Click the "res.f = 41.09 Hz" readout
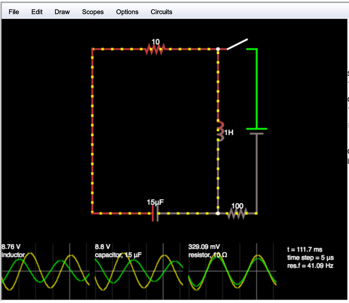The width and height of the screenshot is (349, 303). pos(311,265)
